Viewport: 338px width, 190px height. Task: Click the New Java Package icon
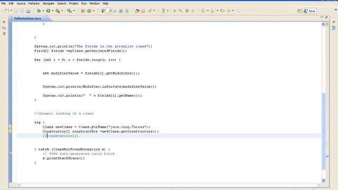[83, 11]
